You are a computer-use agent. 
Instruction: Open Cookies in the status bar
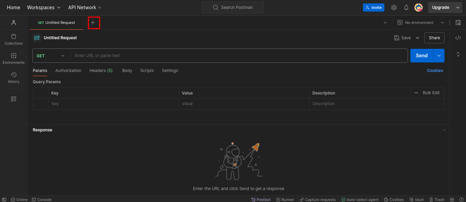[394, 200]
